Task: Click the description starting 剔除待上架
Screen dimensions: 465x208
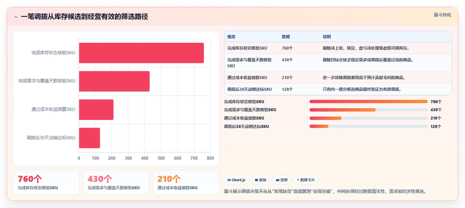Action: [x=366, y=48]
